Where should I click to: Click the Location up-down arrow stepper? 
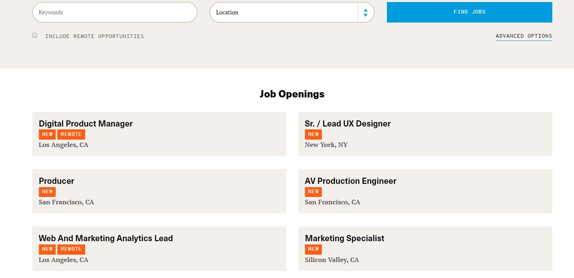point(366,12)
